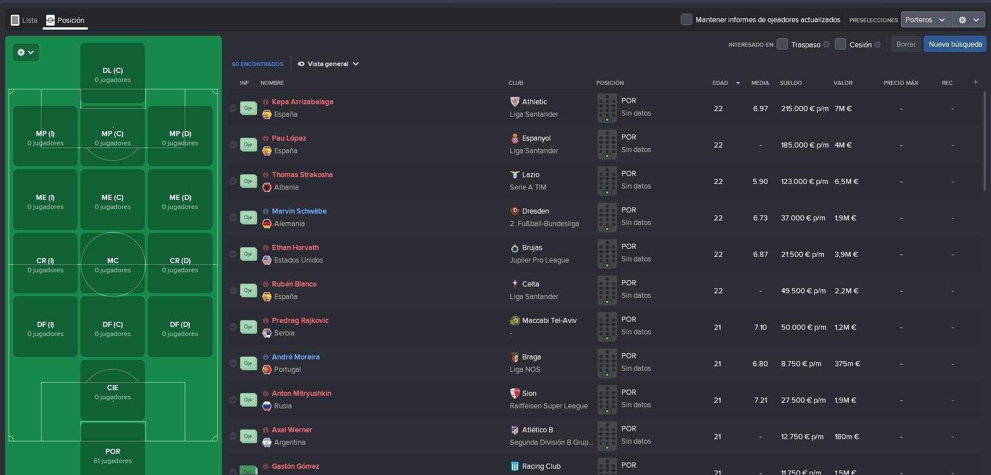Expand the Vista general view dropdown
991x475 pixels.
point(328,64)
